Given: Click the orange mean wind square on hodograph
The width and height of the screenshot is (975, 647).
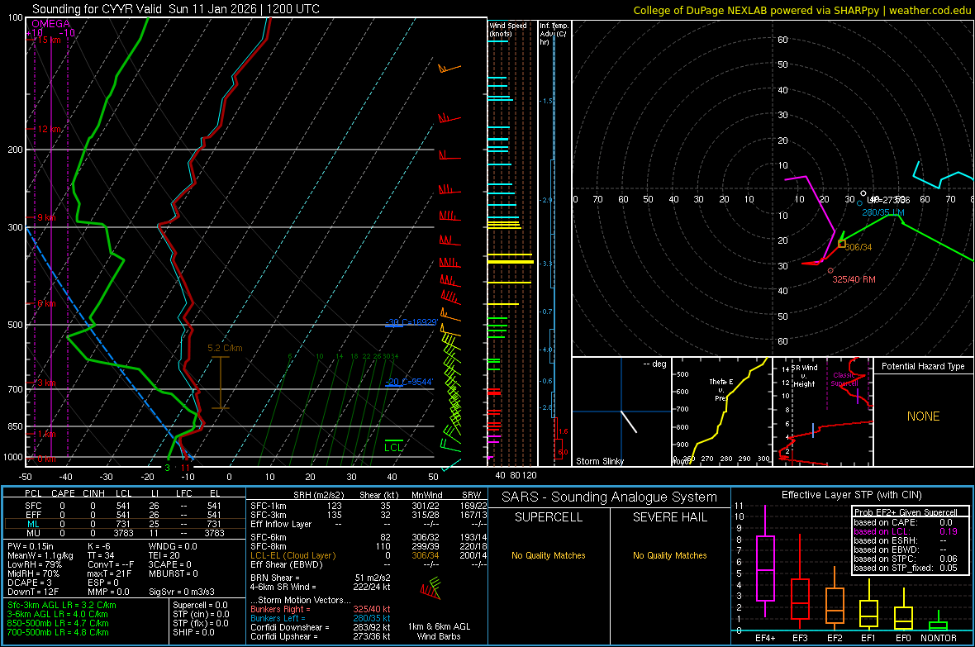Looking at the screenshot, I should coord(841,244).
